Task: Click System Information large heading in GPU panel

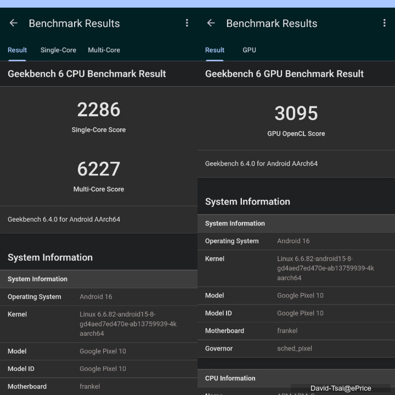Action: point(247,201)
